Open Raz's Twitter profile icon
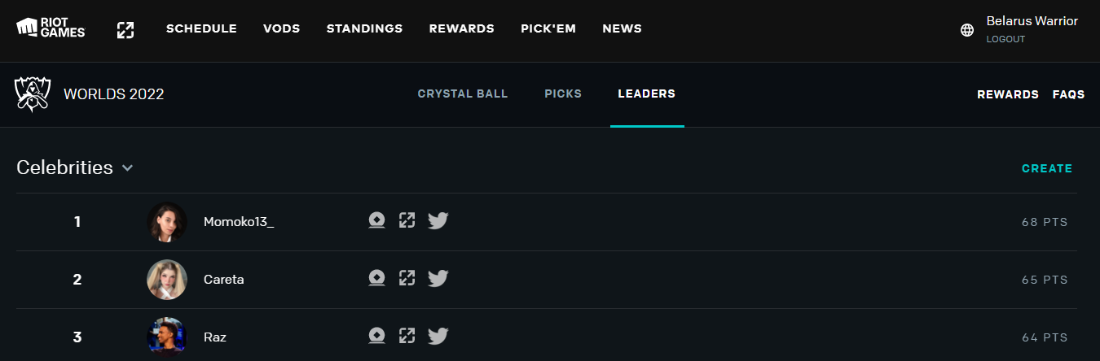 (x=438, y=337)
